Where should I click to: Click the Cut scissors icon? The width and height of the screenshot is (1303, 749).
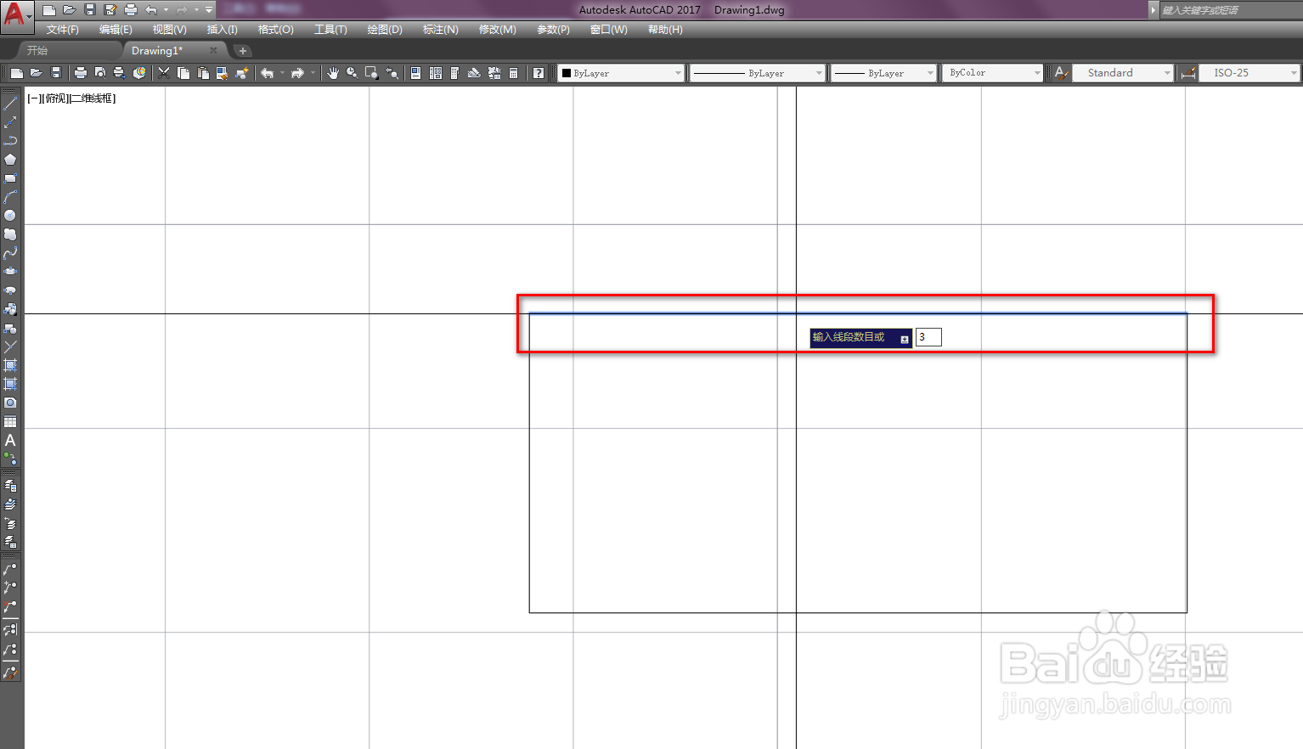[x=164, y=73]
